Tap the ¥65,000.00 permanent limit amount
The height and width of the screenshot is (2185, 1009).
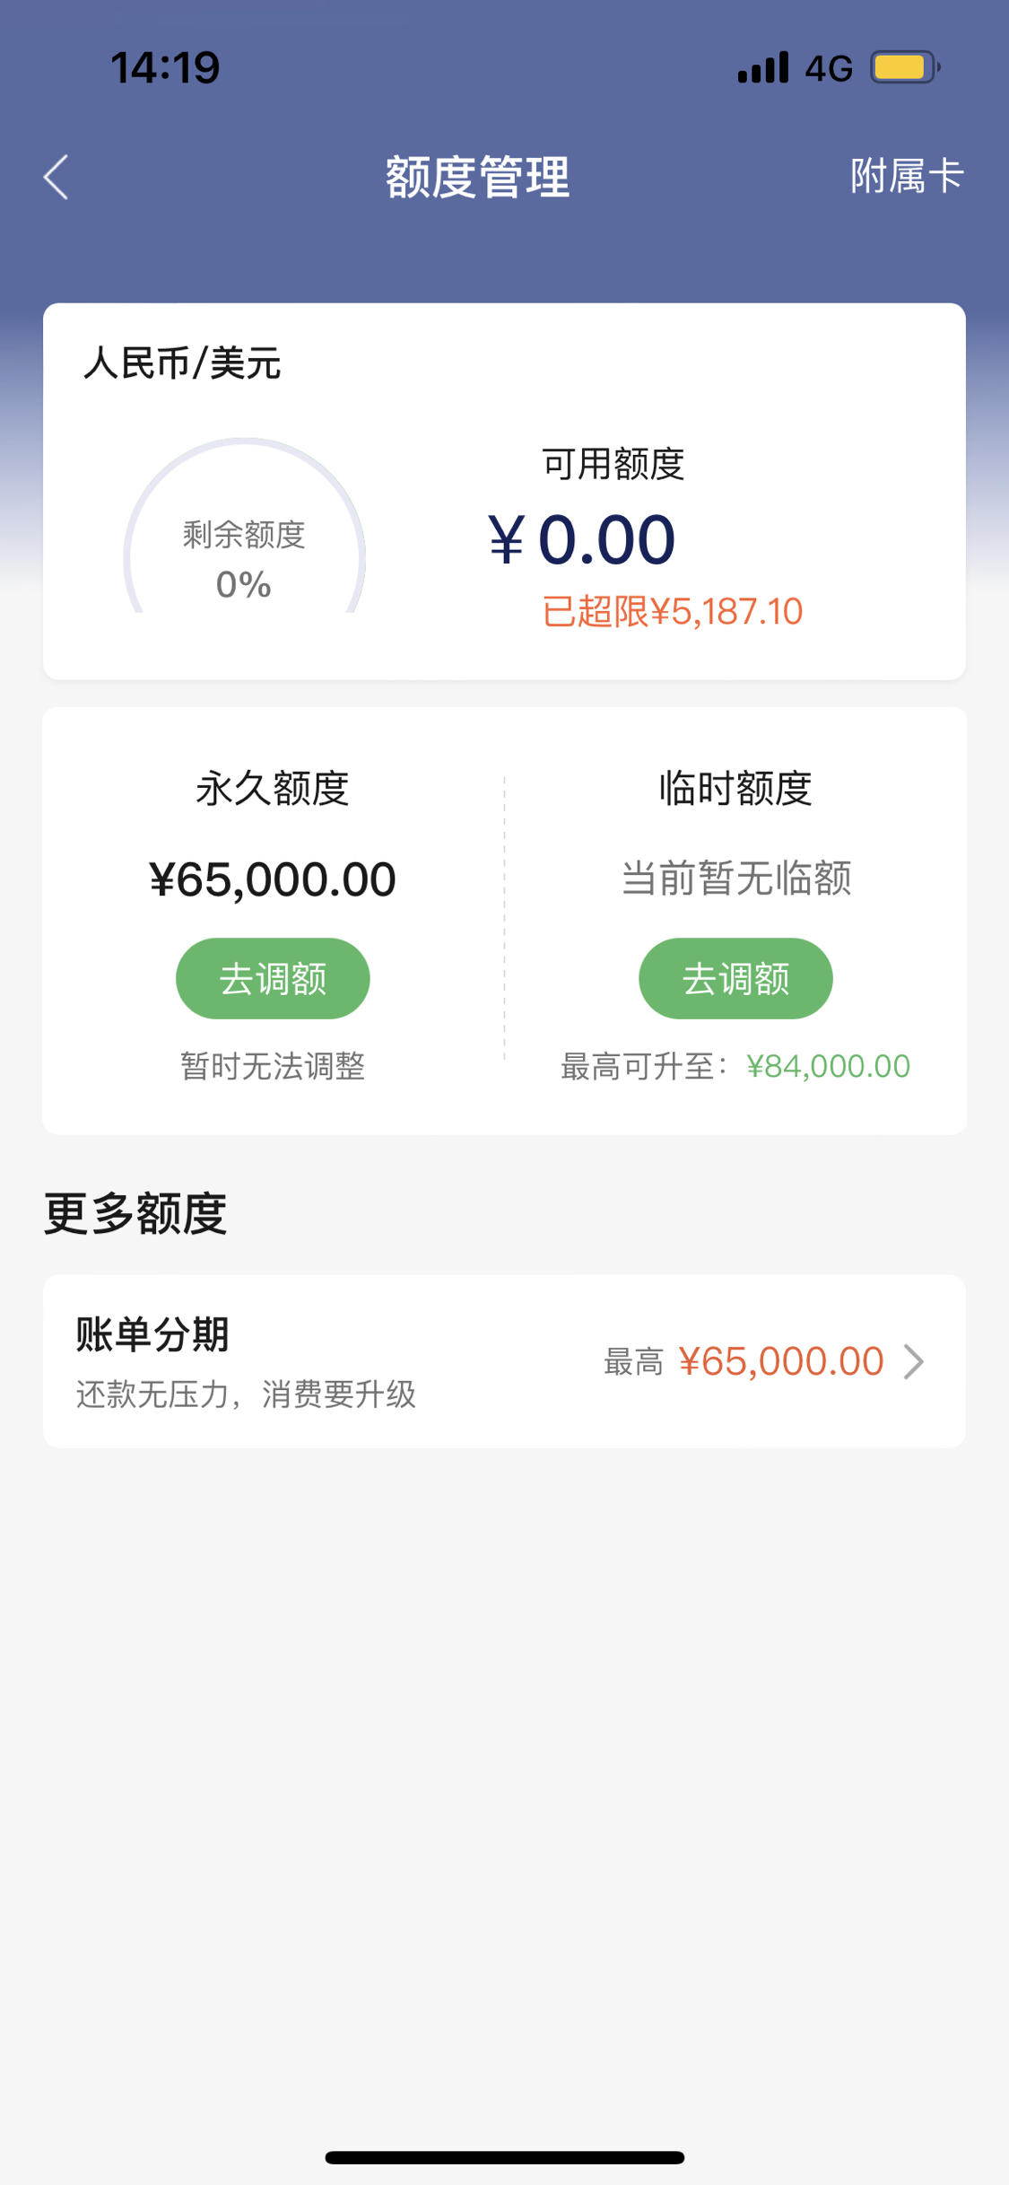273,878
